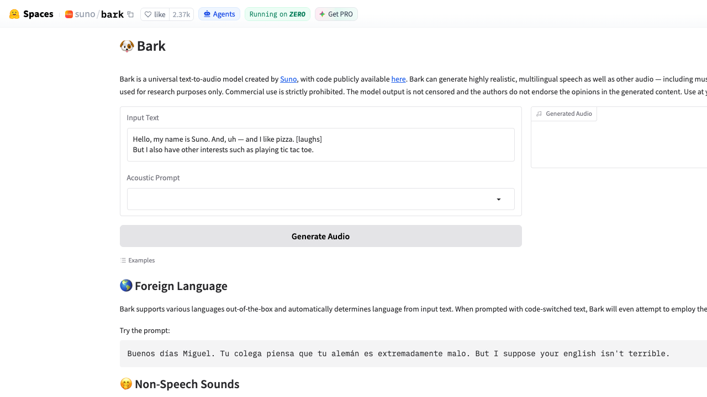The image size is (707, 397).
Task: Click the 'Acoustic Prompt' label text
Action: point(153,178)
